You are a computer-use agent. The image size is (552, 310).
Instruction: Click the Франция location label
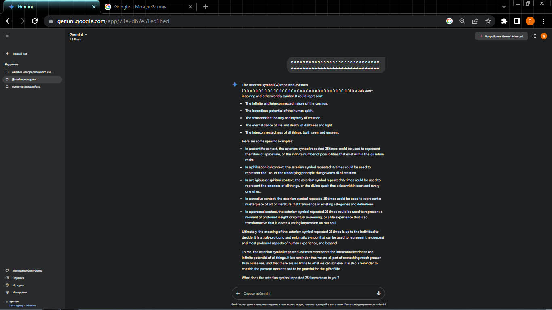(x=14, y=302)
